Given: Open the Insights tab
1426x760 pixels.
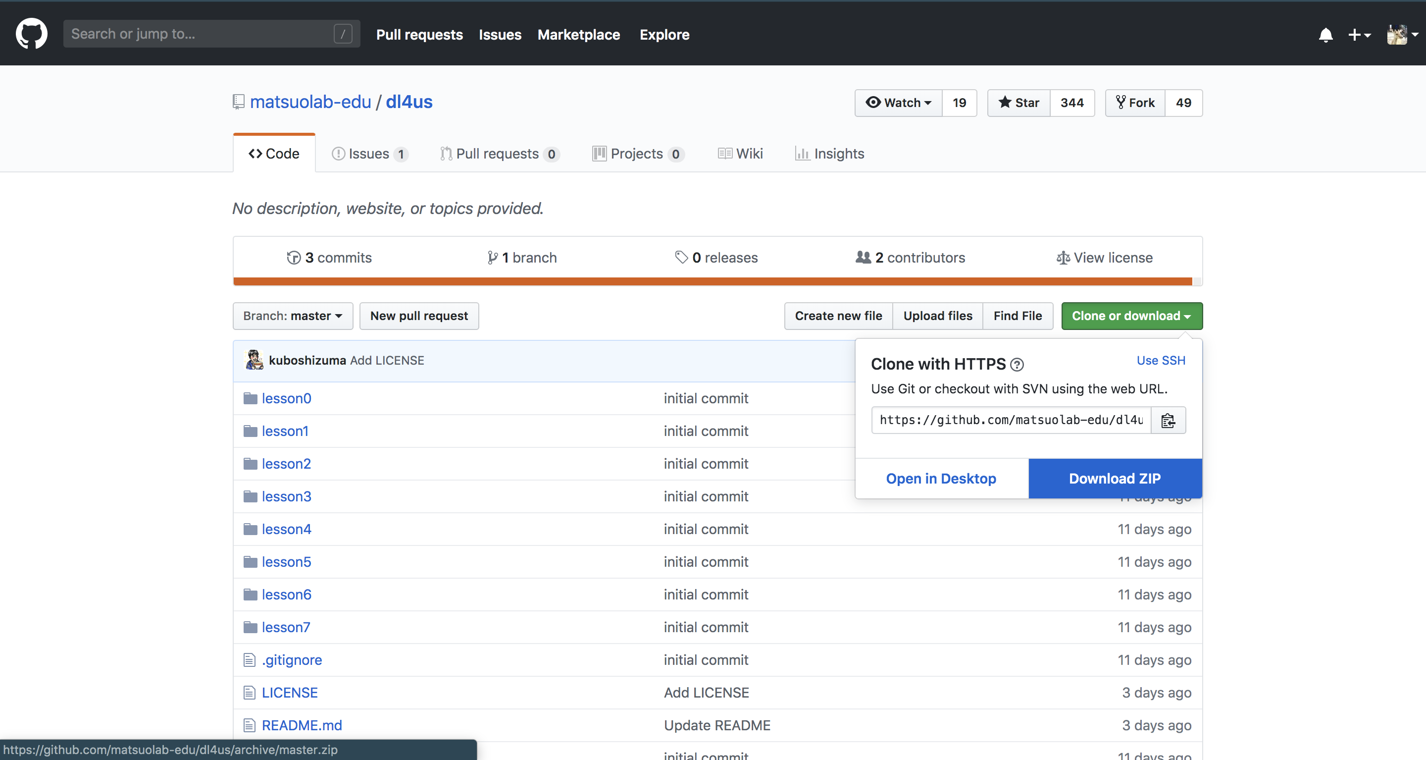Looking at the screenshot, I should pyautogui.click(x=829, y=154).
